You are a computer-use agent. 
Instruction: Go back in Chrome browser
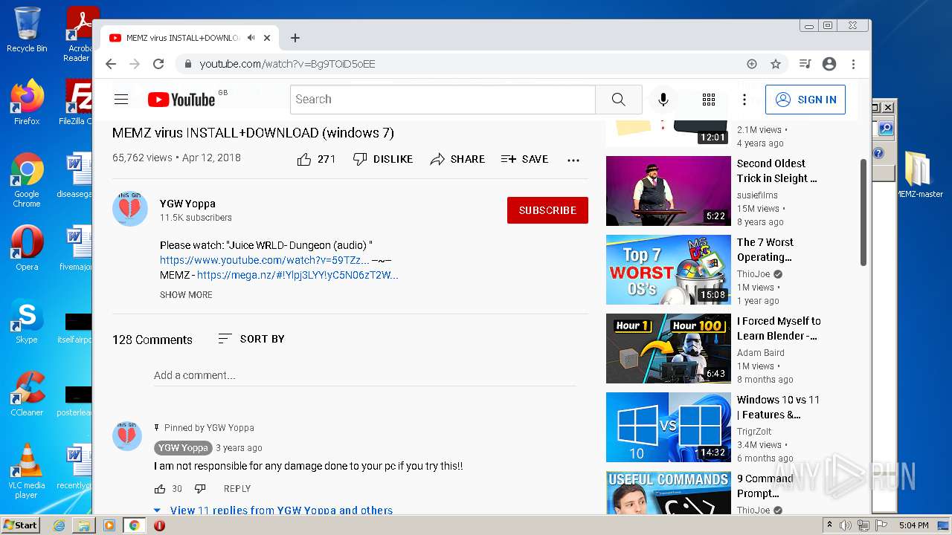coord(111,64)
